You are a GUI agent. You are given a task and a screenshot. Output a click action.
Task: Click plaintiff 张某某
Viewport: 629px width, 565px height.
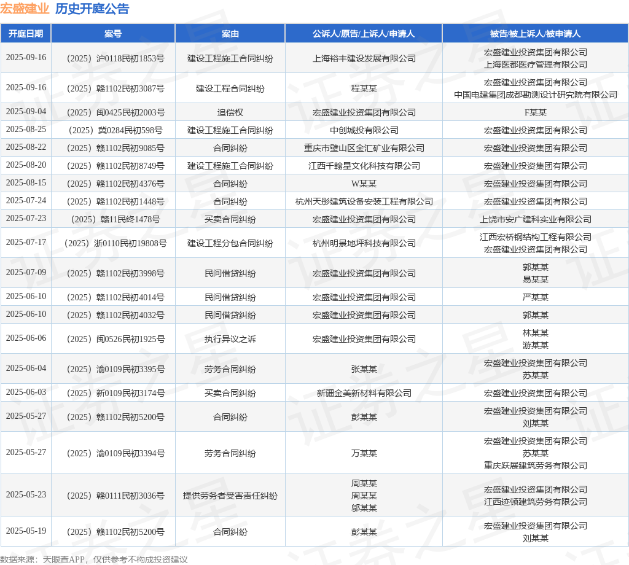tap(364, 369)
